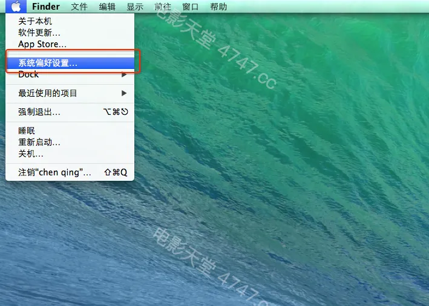Launch App Store… from the Apple menu
Viewport: 429px width, 306px height.
coord(42,44)
